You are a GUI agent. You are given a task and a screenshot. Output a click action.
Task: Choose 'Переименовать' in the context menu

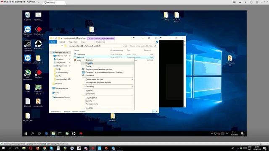point(108,104)
